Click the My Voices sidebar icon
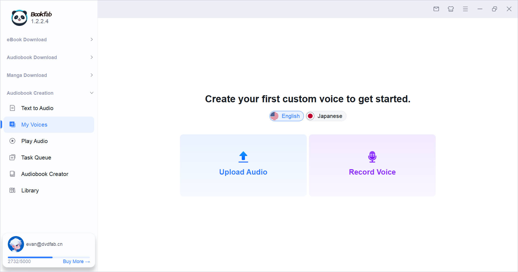 pyautogui.click(x=12, y=124)
